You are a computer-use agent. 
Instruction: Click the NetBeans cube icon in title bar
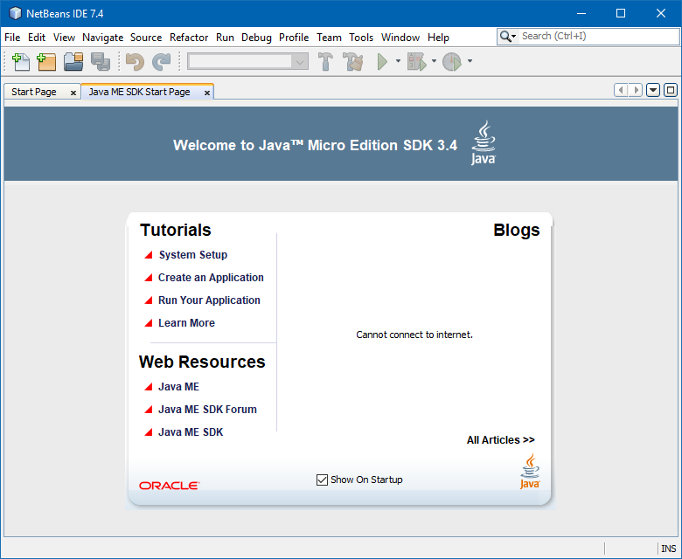(x=15, y=13)
